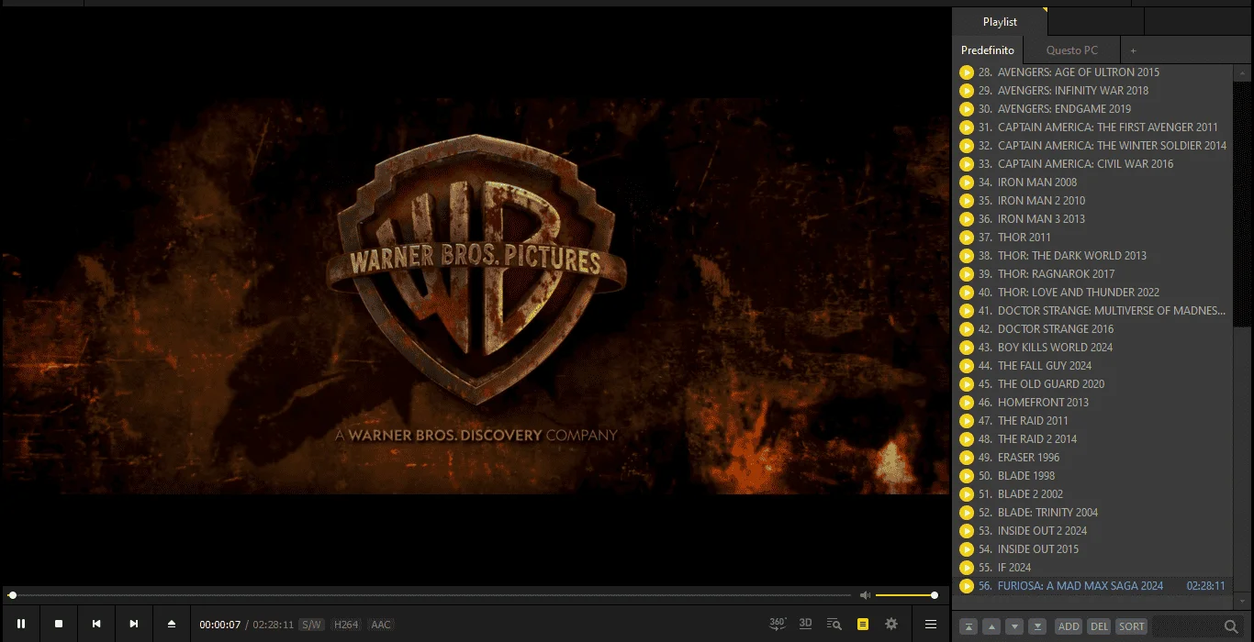Add a new playlist with plus tab

pyautogui.click(x=1133, y=50)
